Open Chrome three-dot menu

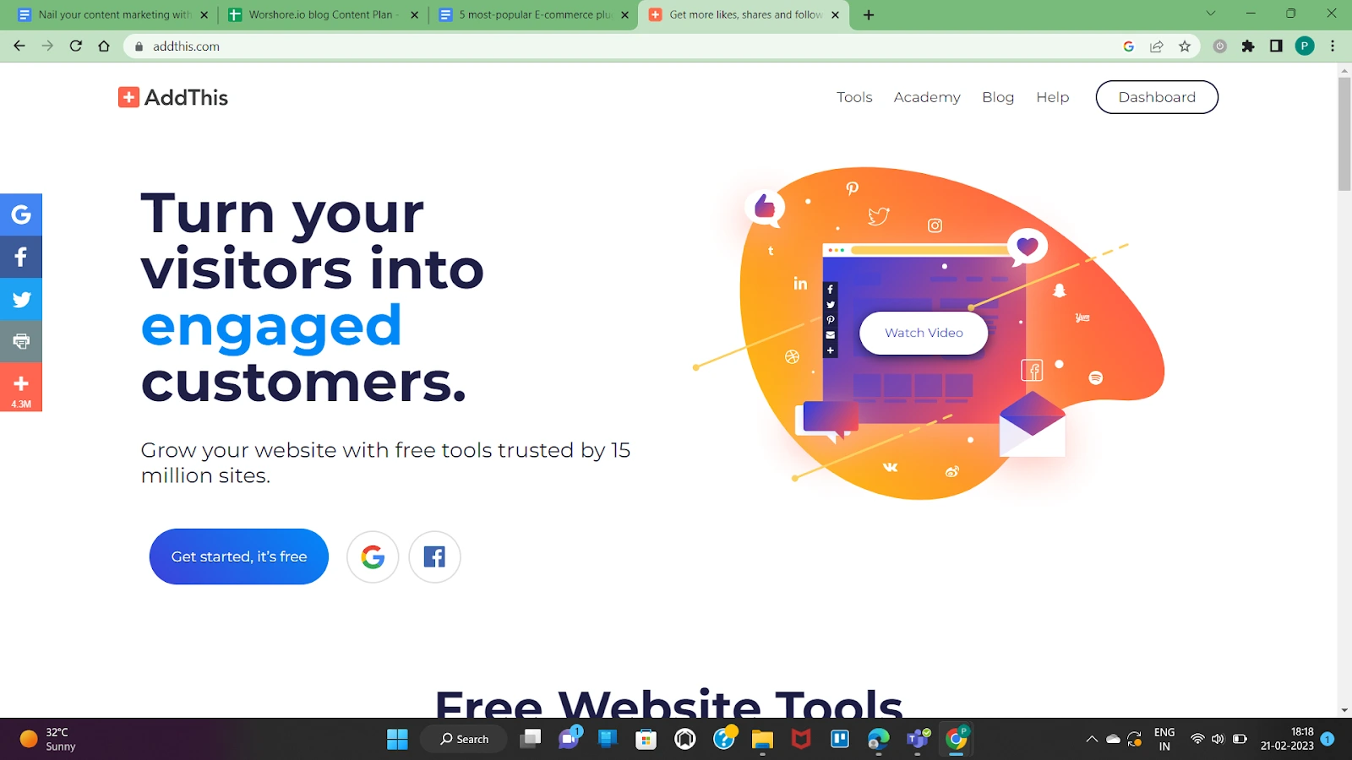point(1333,46)
